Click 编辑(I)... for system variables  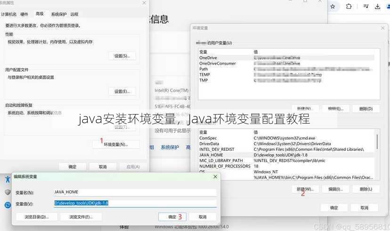pos(335,189)
